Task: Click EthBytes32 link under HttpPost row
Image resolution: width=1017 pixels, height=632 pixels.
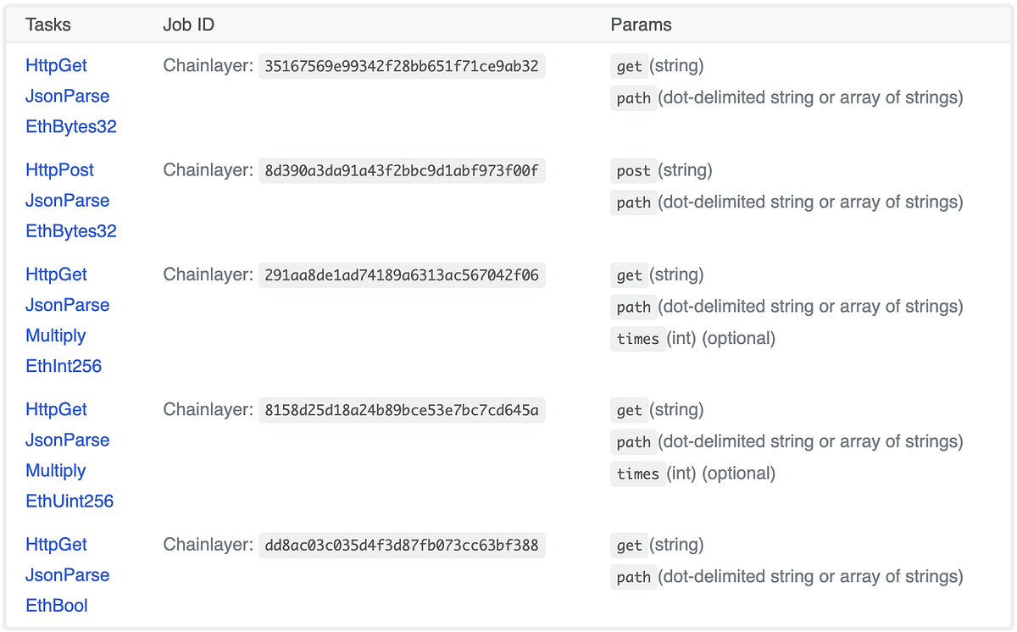Action: click(71, 230)
